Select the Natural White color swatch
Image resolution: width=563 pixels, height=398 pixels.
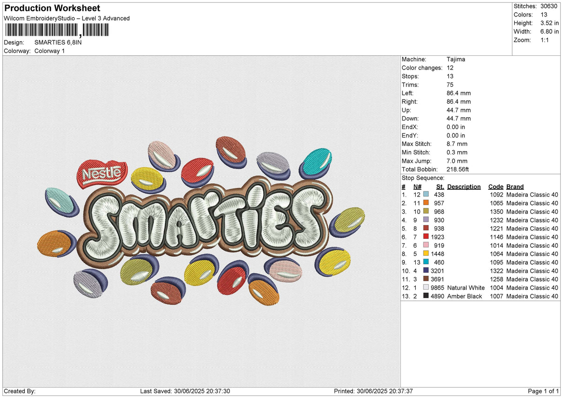pos(426,288)
